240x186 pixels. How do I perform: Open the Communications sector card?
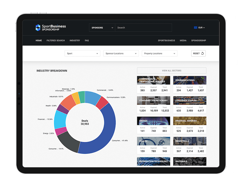click(x=190, y=85)
